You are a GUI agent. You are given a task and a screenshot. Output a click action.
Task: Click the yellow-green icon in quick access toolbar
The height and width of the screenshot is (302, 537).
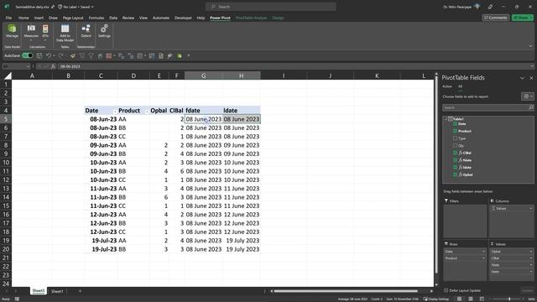[x=179, y=56]
